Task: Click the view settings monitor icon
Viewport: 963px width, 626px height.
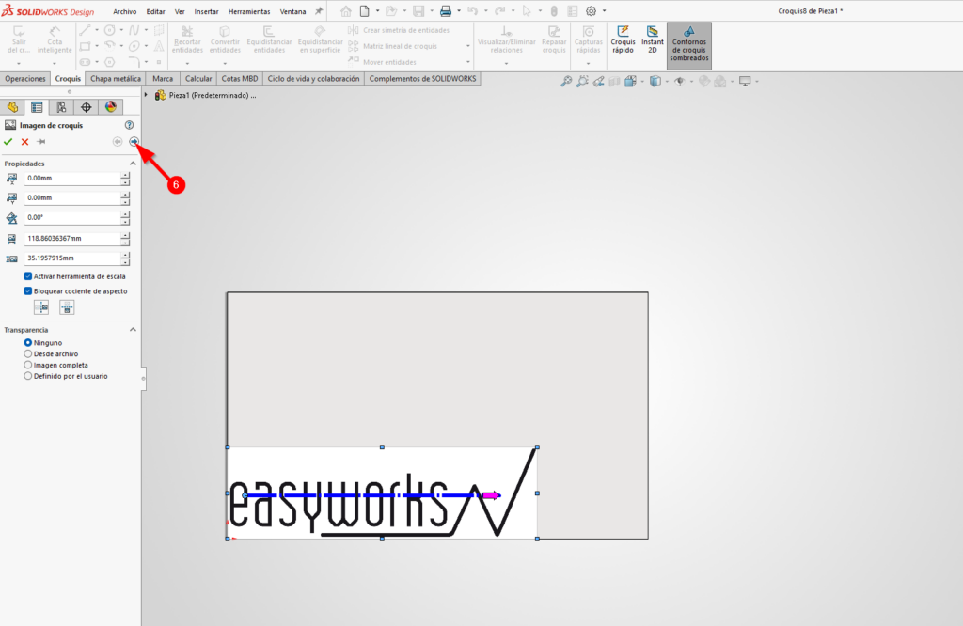Action: 745,81
